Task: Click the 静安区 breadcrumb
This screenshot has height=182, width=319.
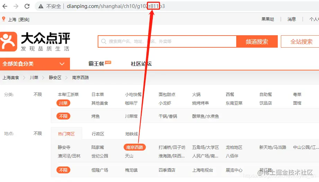Action: coord(55,77)
